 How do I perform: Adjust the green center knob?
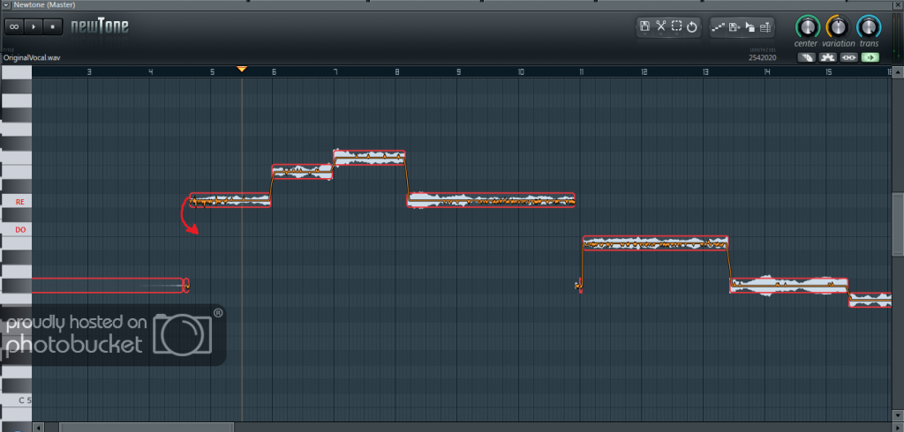coord(807,26)
